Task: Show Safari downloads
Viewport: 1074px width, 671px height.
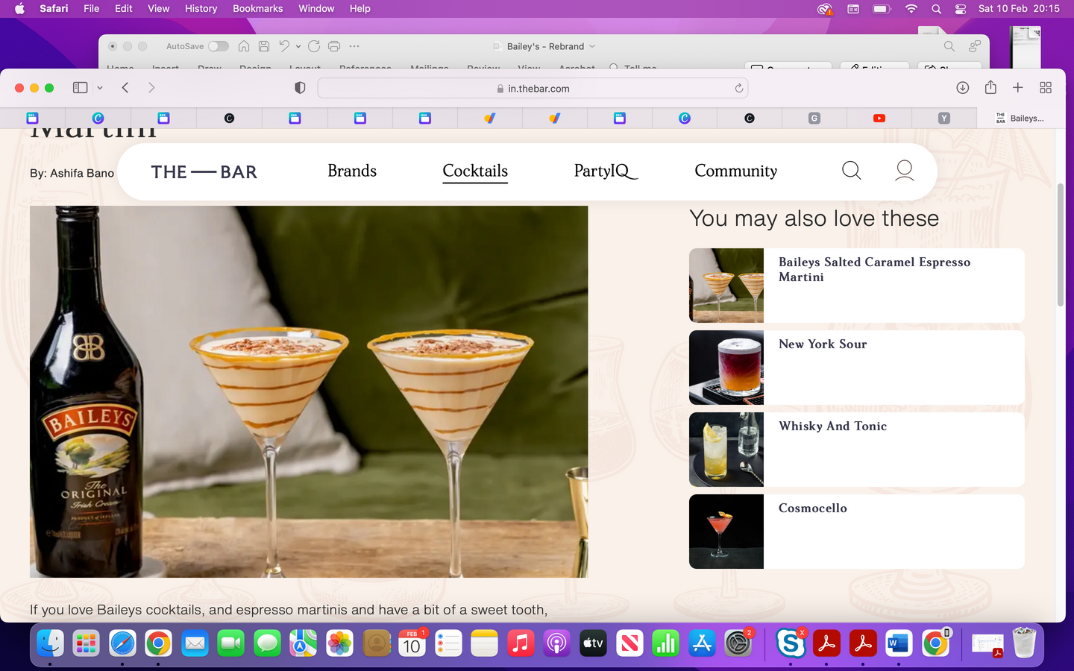Action: point(963,88)
